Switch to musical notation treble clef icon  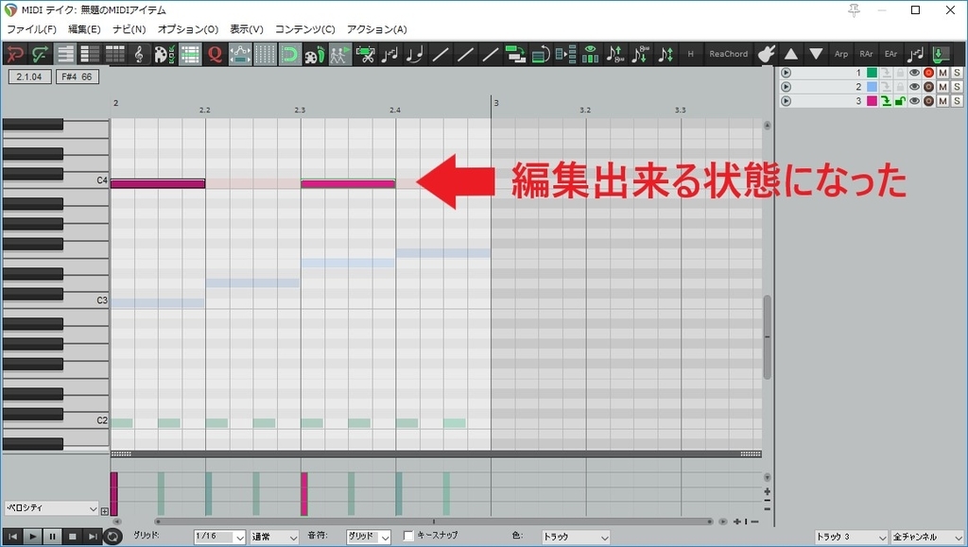[140, 54]
